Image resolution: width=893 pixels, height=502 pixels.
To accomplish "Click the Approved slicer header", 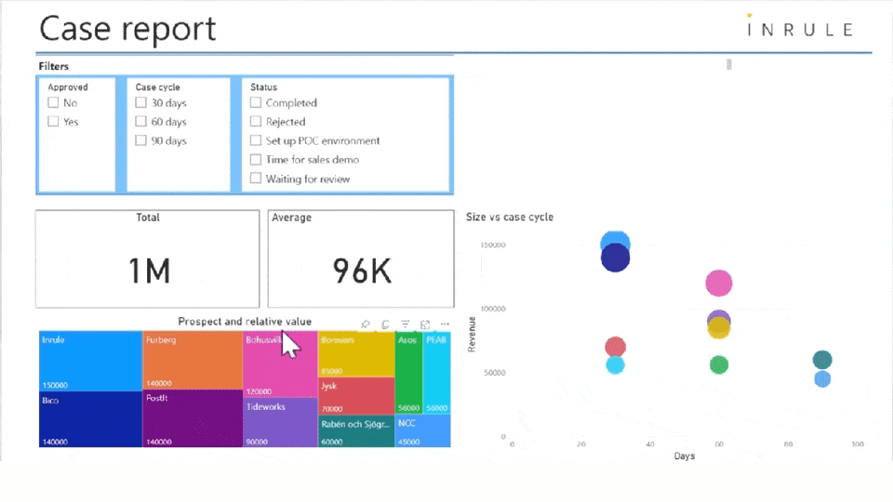I will click(68, 87).
